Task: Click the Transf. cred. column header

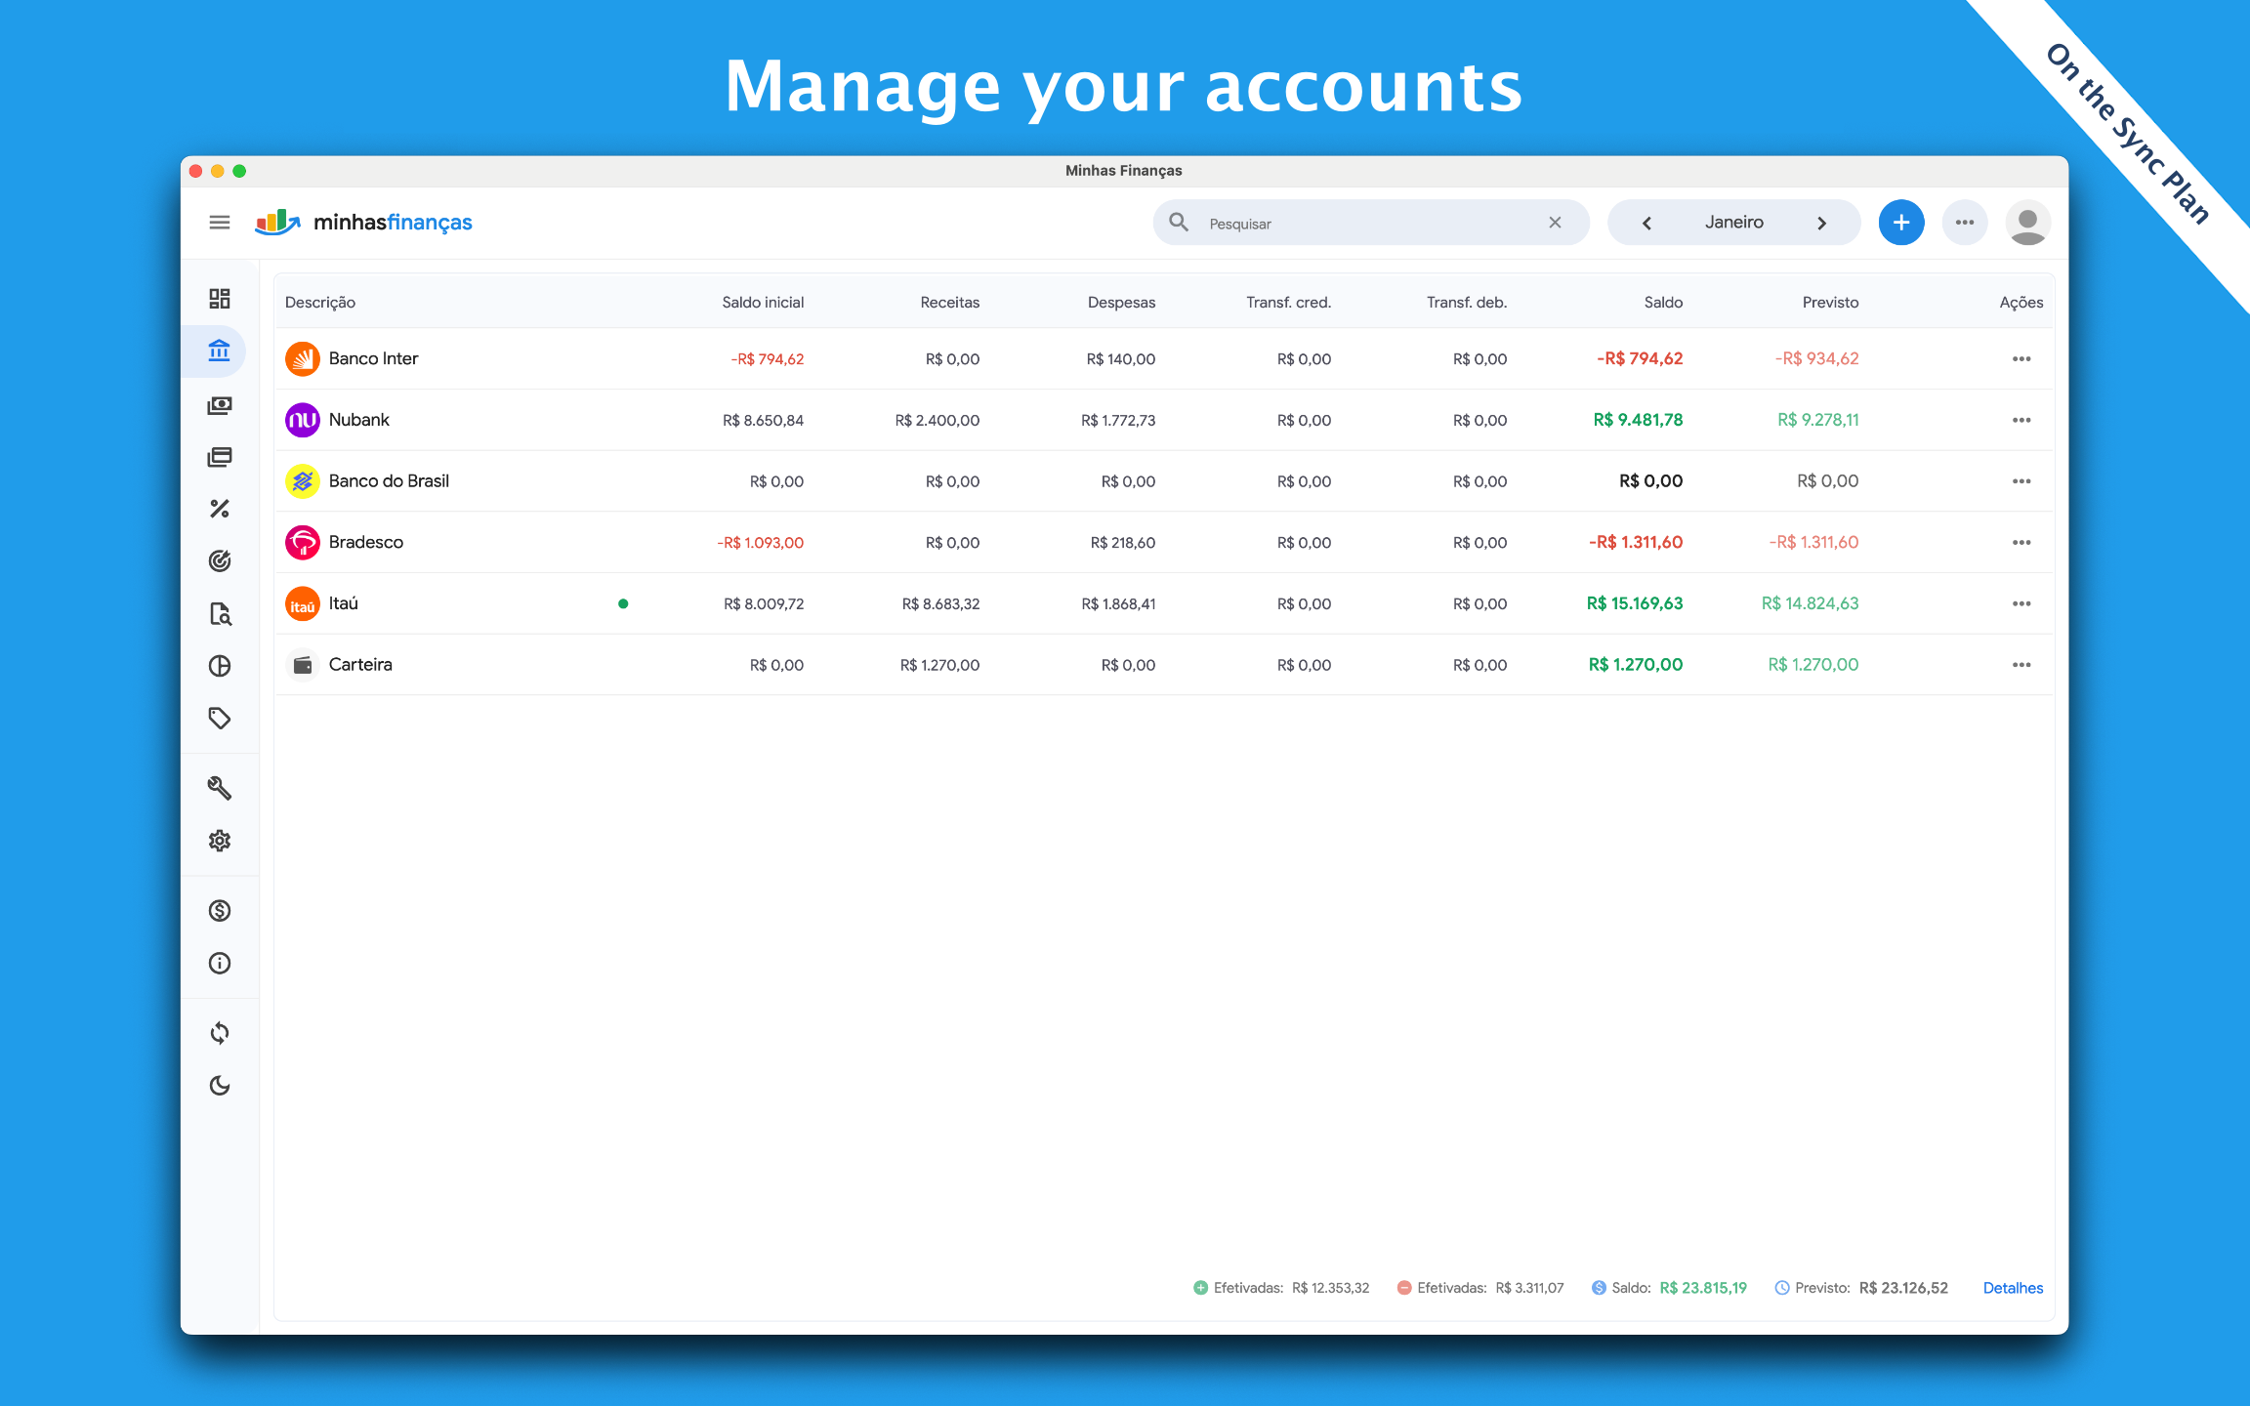Action: [x=1289, y=303]
